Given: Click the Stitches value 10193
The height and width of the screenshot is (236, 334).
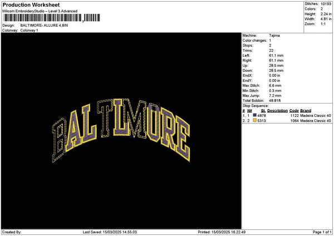Looking at the screenshot, I should tap(326, 4).
